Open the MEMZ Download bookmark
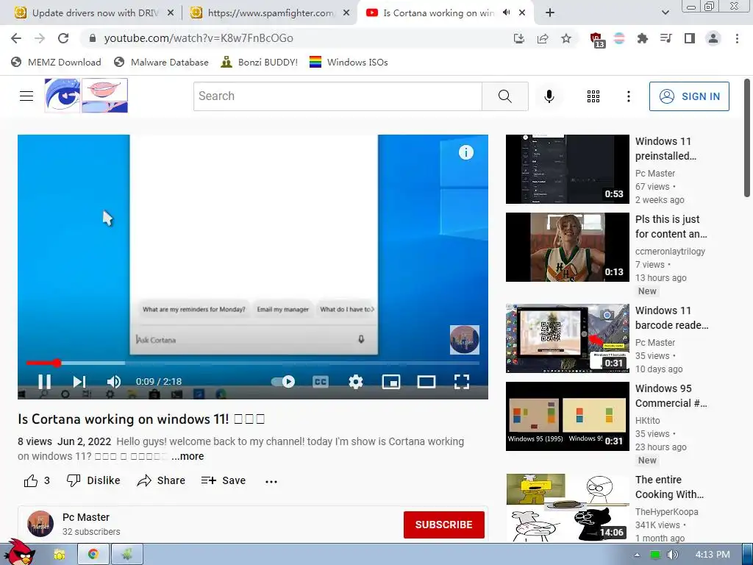753x565 pixels. (x=56, y=62)
